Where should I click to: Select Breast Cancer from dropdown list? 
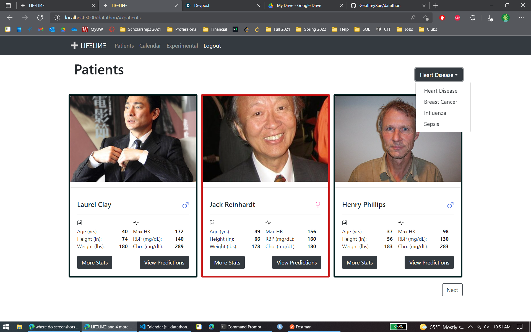point(441,102)
